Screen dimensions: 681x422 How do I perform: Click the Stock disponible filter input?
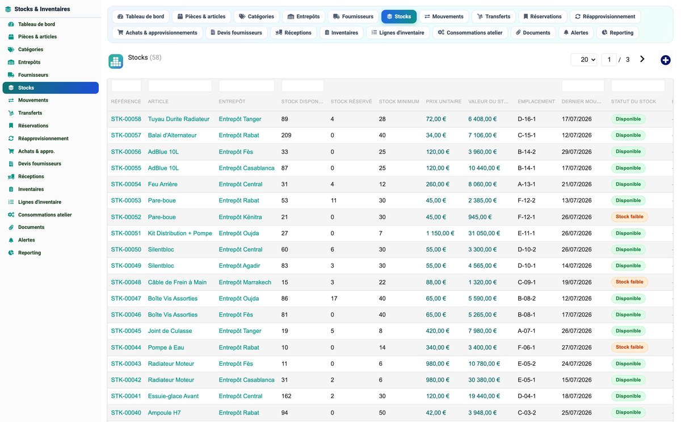(302, 86)
